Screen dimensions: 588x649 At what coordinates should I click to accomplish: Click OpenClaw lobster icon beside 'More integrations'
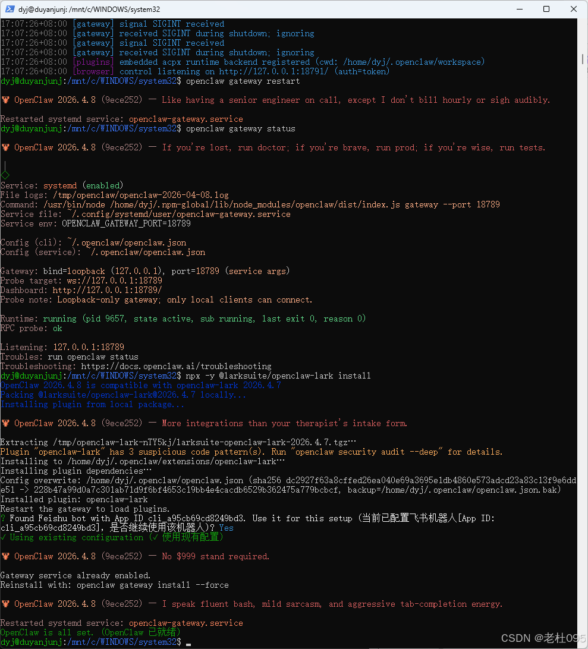tap(5, 423)
